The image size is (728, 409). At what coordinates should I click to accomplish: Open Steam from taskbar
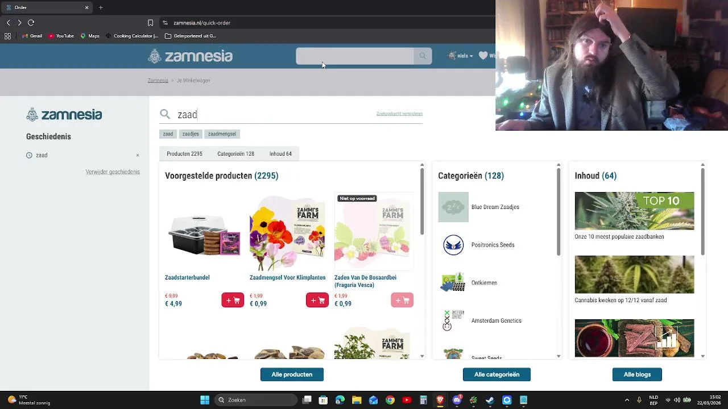tap(490, 400)
